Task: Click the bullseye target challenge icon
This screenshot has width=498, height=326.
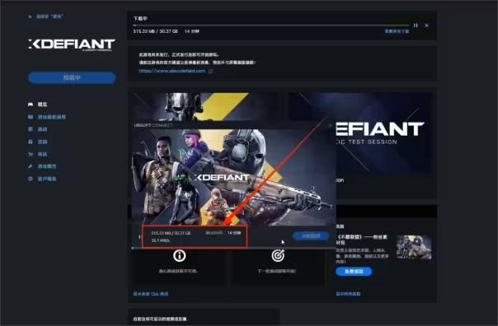Action: pos(278,255)
